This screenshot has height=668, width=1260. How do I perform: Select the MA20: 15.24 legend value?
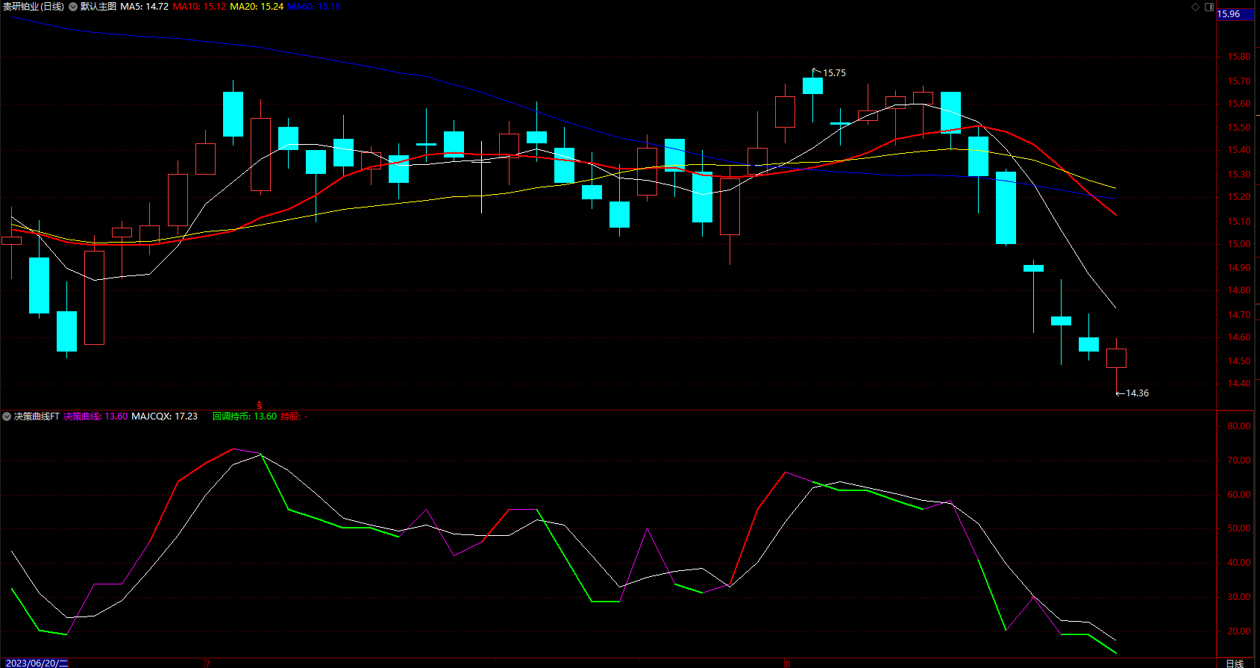tap(257, 7)
